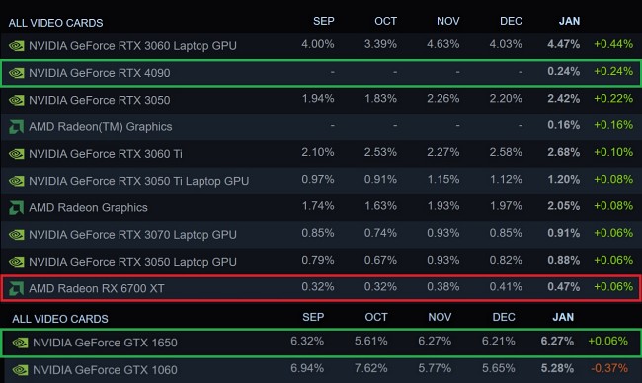Click NVIDIA logo beside RTX 3070 Laptop GPU
Viewport: 642px width, 383px height.
[x=17, y=235]
